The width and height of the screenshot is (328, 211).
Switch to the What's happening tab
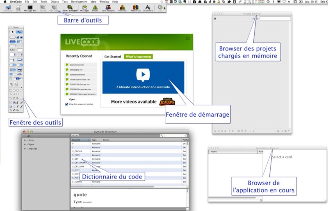pos(138,57)
